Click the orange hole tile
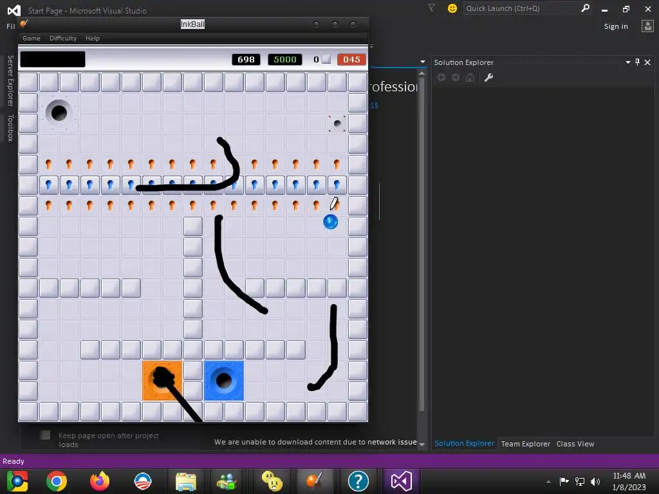This screenshot has height=494, width=659. coord(162,381)
